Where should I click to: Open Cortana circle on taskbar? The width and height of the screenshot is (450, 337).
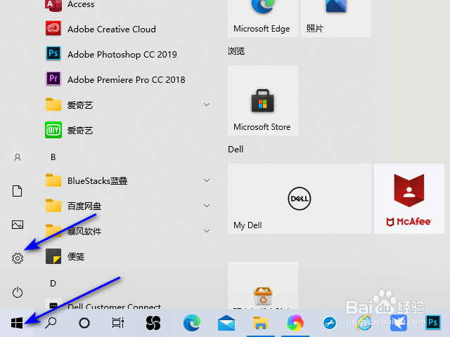84,323
